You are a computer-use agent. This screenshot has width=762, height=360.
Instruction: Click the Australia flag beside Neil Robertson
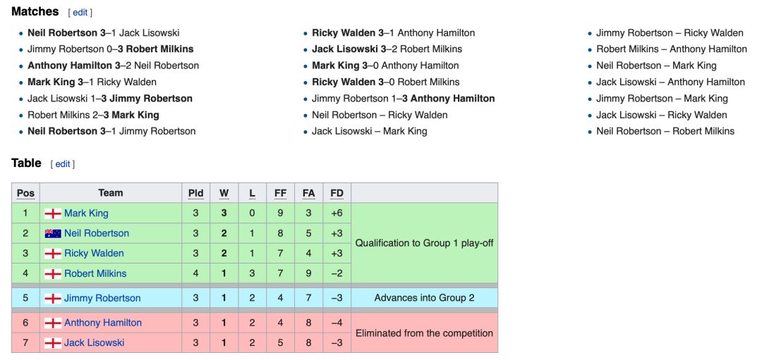[x=53, y=233]
